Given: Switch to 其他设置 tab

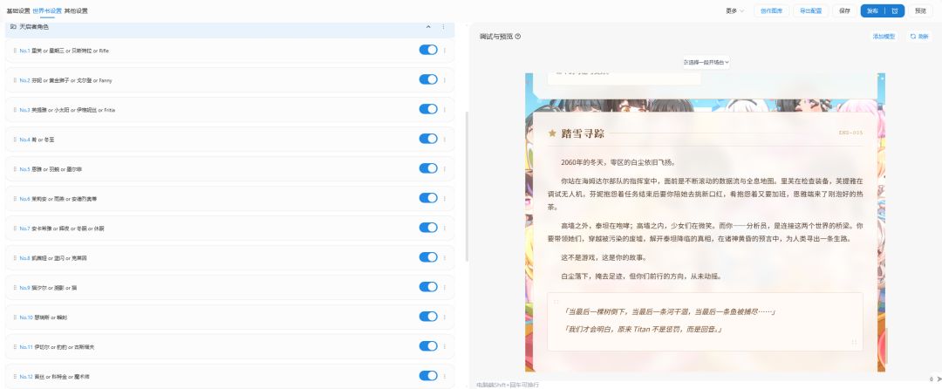Looking at the screenshot, I should point(76,10).
